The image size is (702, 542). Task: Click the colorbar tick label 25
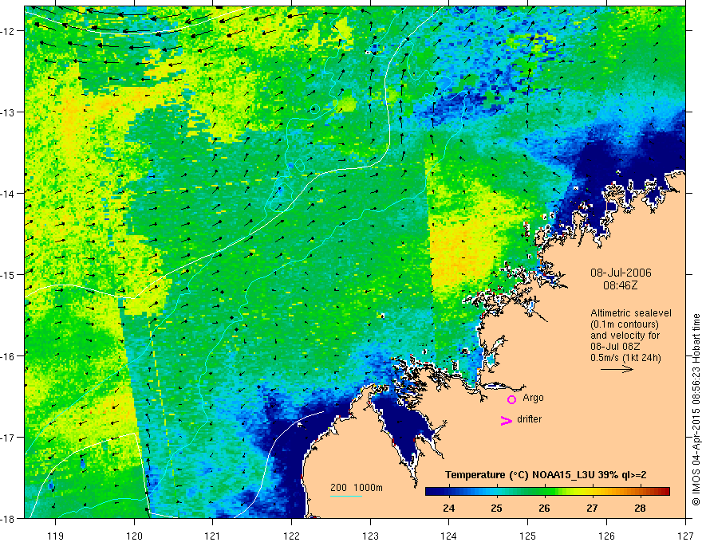496,509
